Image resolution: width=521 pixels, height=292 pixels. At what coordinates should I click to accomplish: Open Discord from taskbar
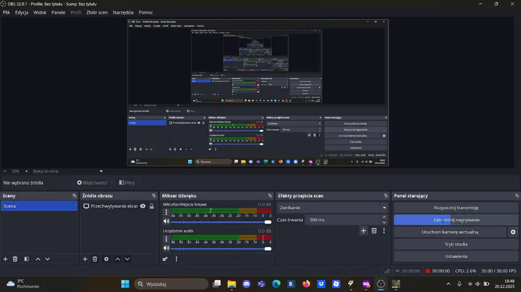click(x=247, y=284)
